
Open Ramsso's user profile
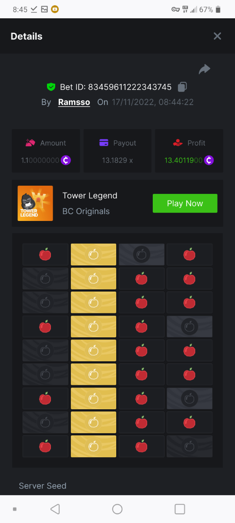(x=74, y=102)
